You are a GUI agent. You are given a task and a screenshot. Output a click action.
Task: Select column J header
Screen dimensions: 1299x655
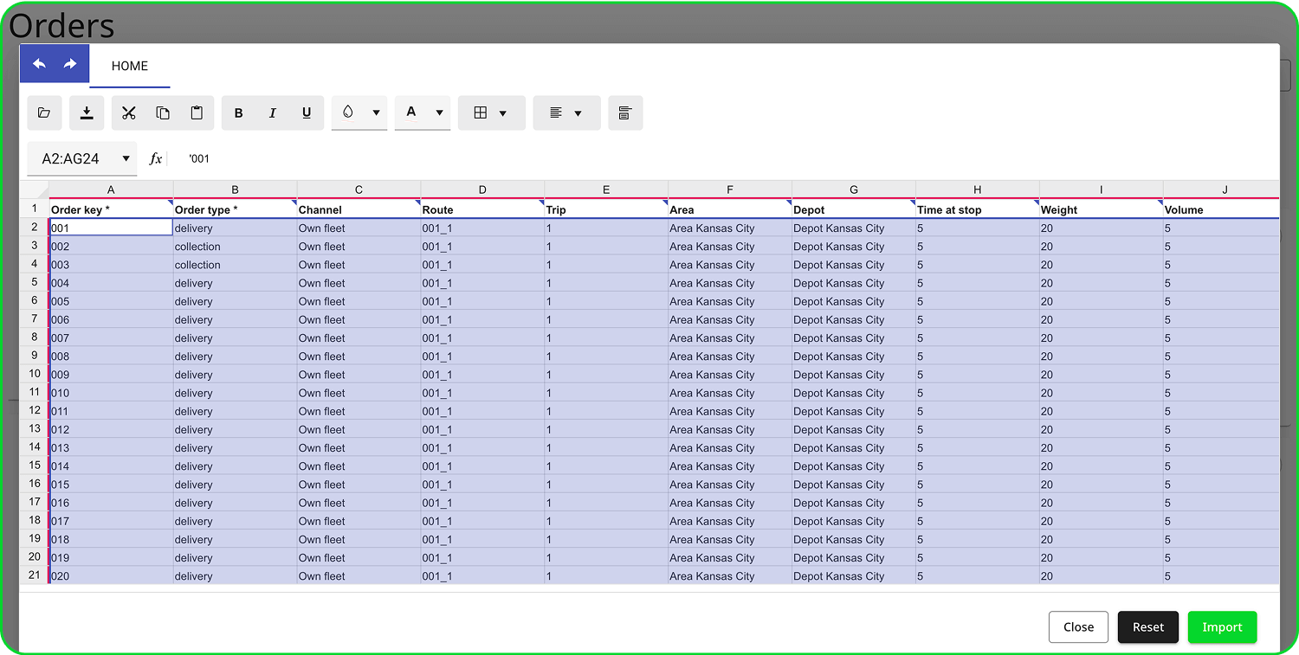point(1225,189)
